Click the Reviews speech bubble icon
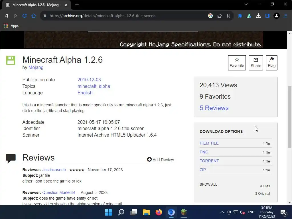 [x=11, y=159]
